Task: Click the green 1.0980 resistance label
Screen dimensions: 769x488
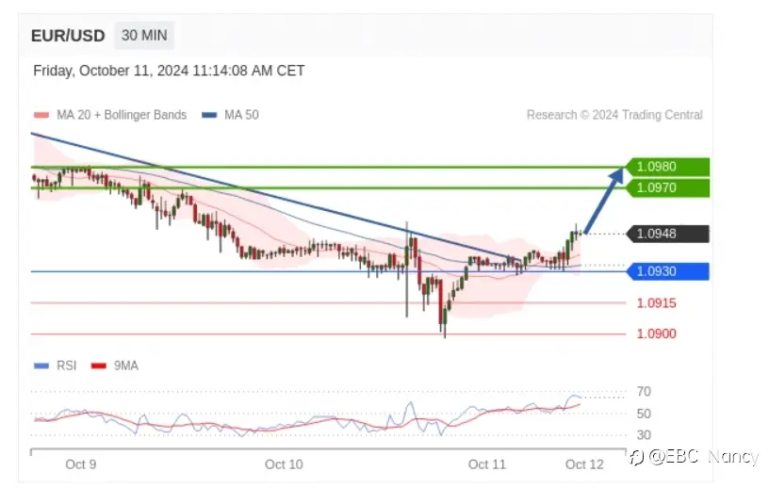Action: (x=668, y=167)
